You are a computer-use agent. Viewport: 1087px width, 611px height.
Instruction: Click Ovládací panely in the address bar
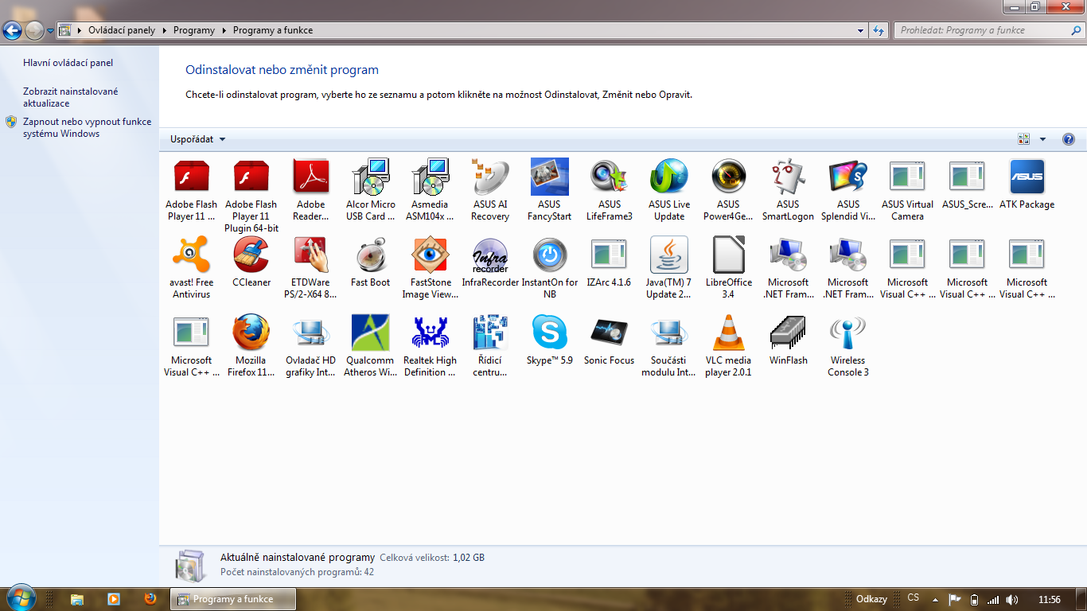pyautogui.click(x=122, y=30)
